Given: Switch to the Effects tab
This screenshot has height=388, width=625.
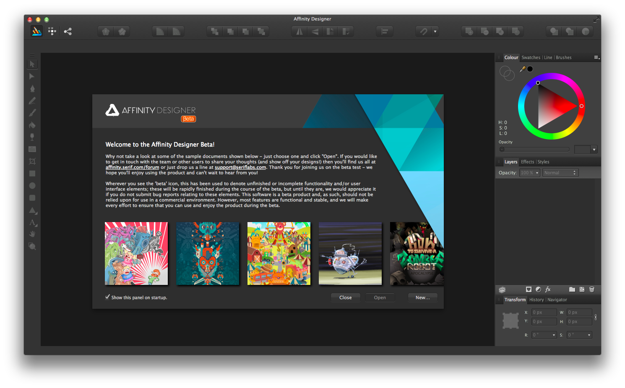Looking at the screenshot, I should point(528,162).
